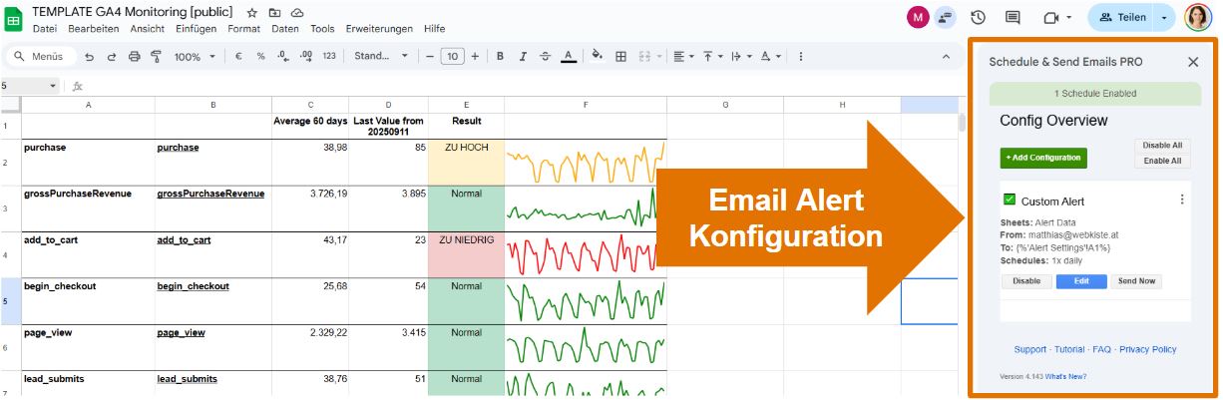This screenshot has width=1223, height=403.
Task: Close the Schedule & Send Emails PRO sidebar
Action: click(x=1193, y=62)
